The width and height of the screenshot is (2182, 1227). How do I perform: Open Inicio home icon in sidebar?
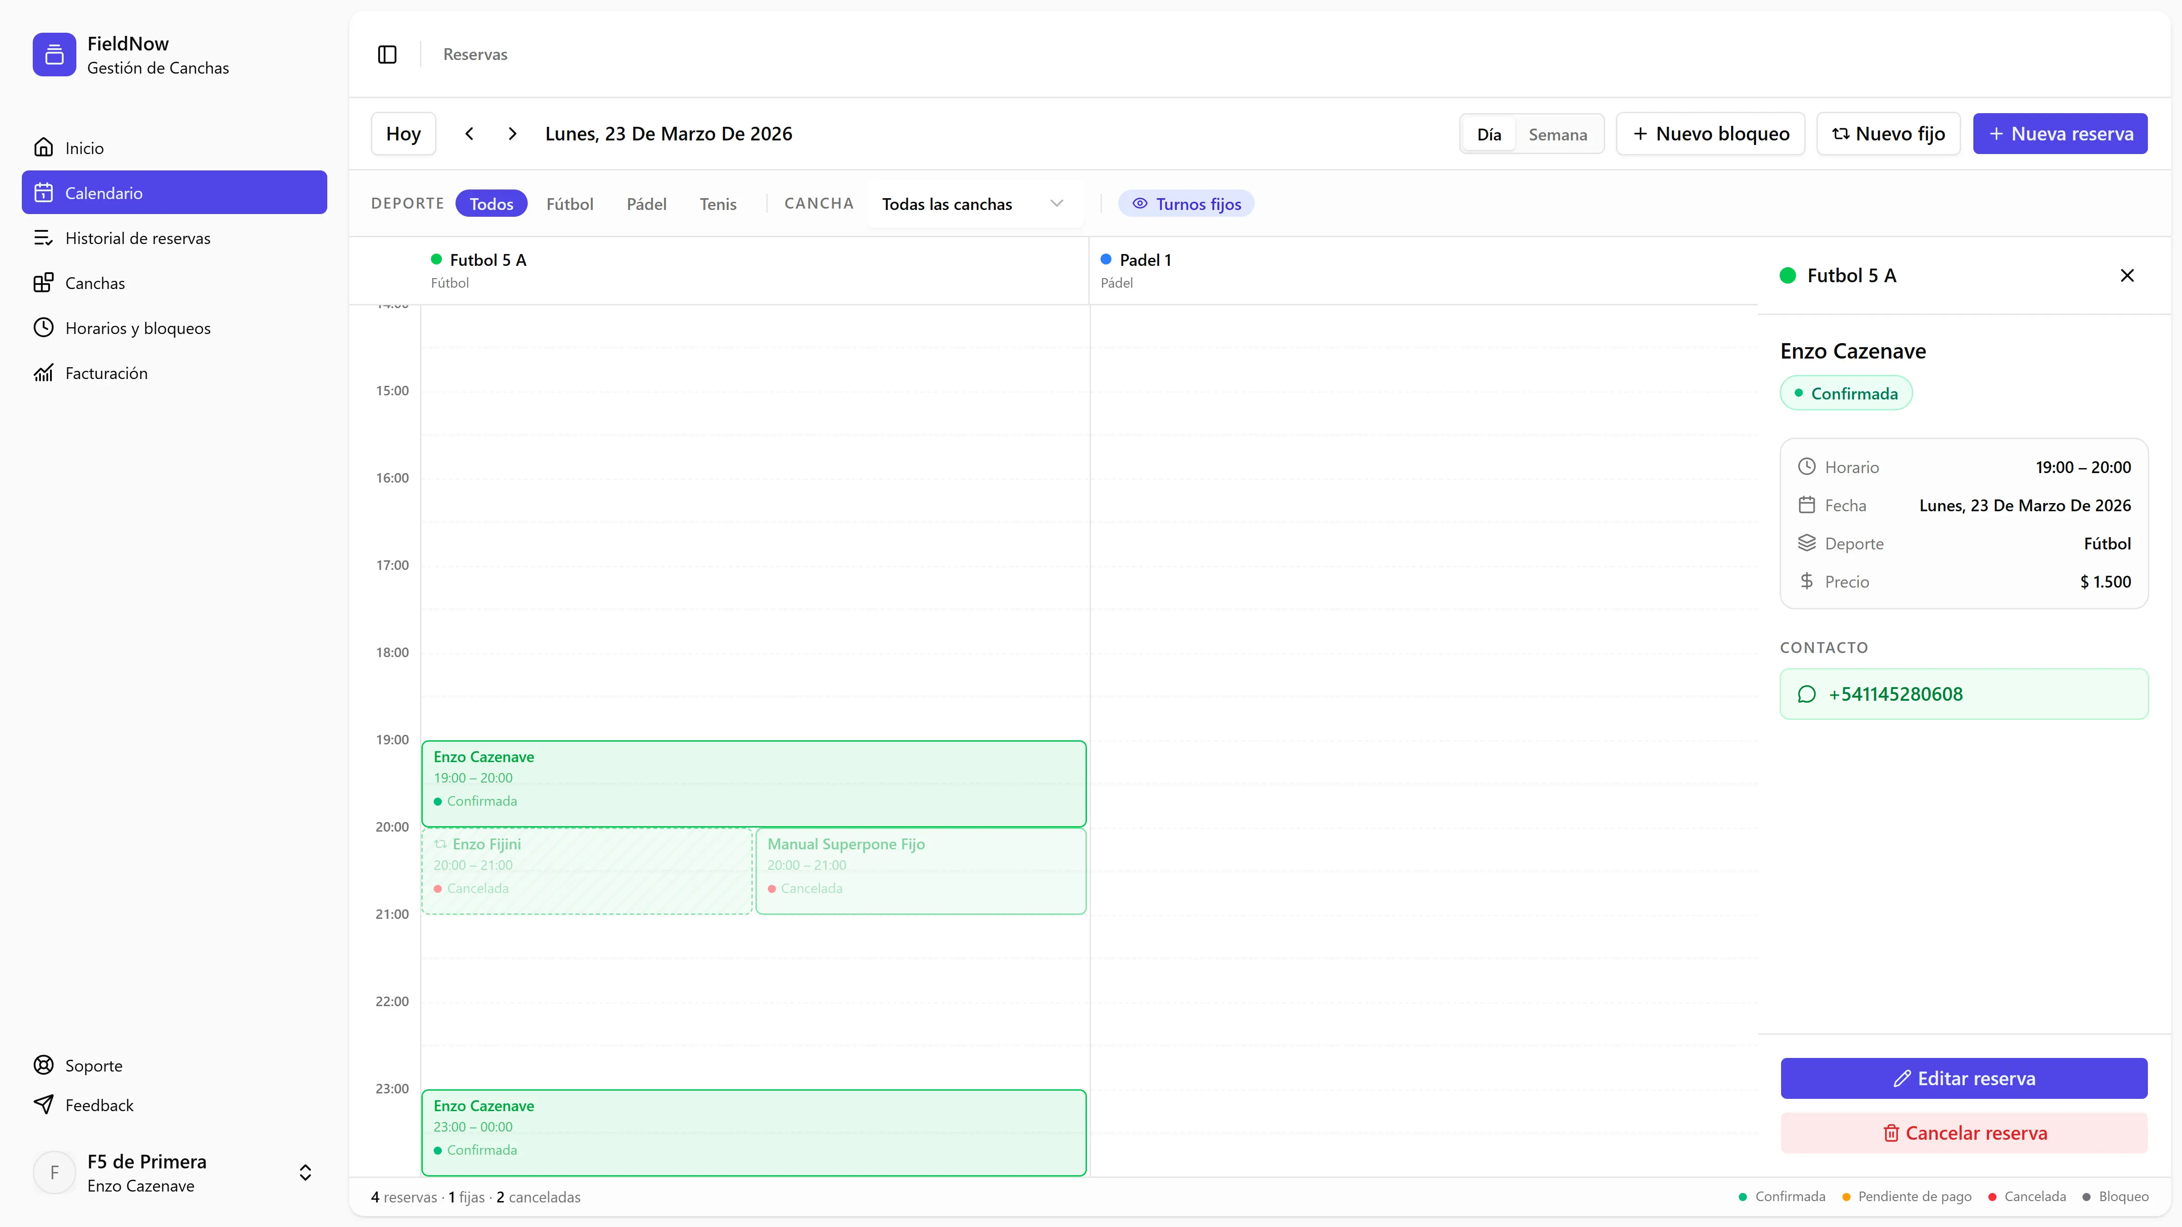tap(43, 147)
